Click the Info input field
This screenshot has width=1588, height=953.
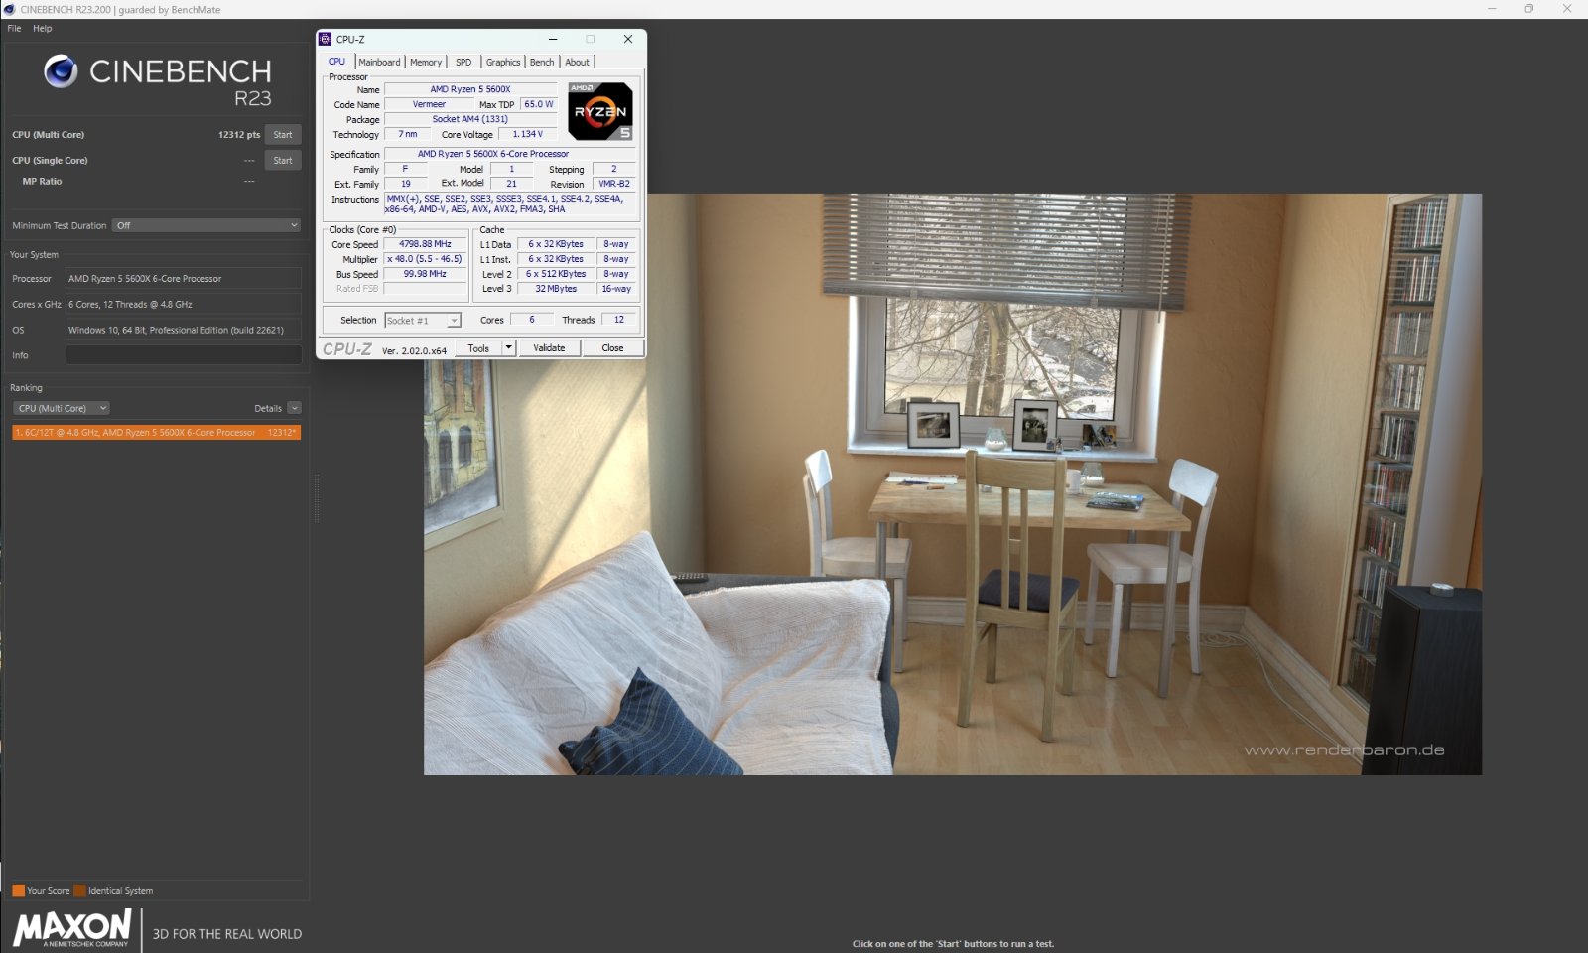(x=184, y=355)
